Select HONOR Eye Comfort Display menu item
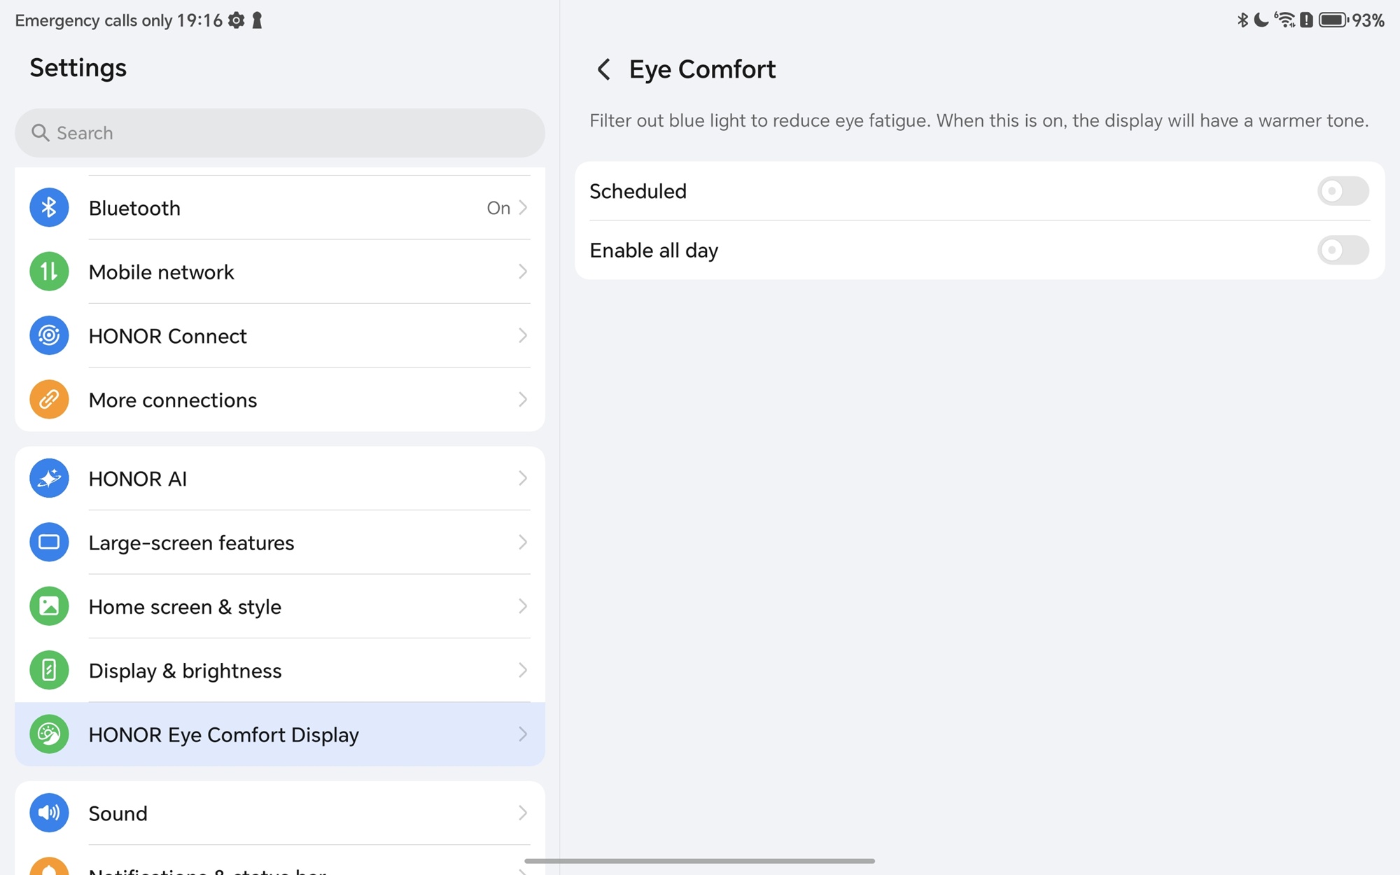The width and height of the screenshot is (1400, 875). click(224, 734)
